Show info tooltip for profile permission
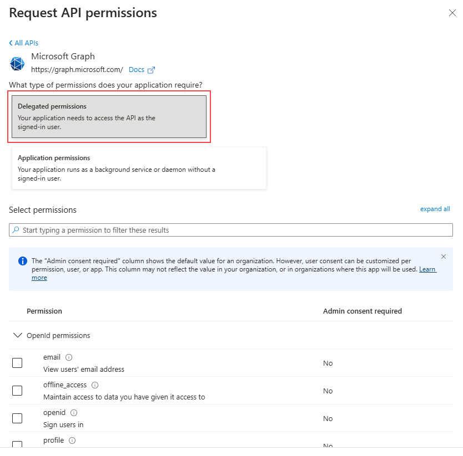 (x=72, y=440)
